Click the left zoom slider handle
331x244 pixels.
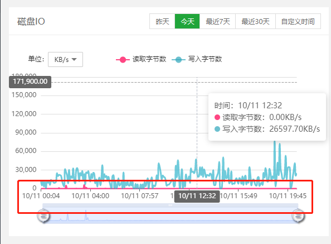[x=43, y=216]
